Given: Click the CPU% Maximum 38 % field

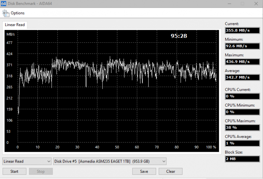Looking at the screenshot, I should [242, 127].
